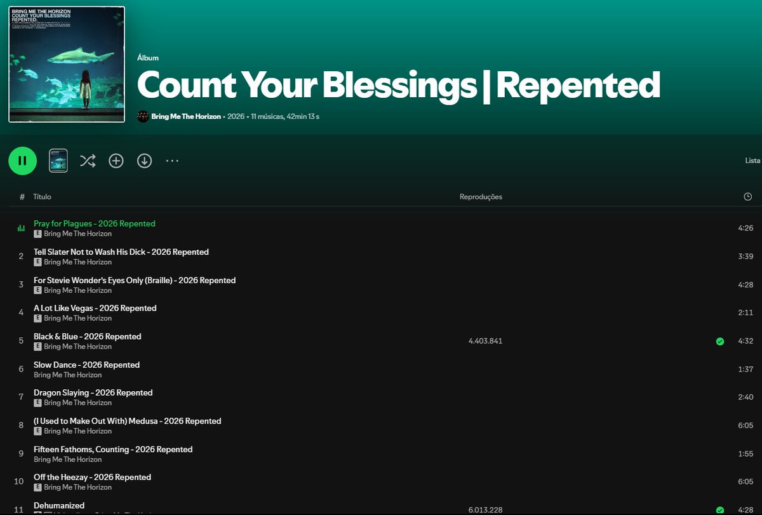
Task: Click the Título column header
Action: coord(43,197)
